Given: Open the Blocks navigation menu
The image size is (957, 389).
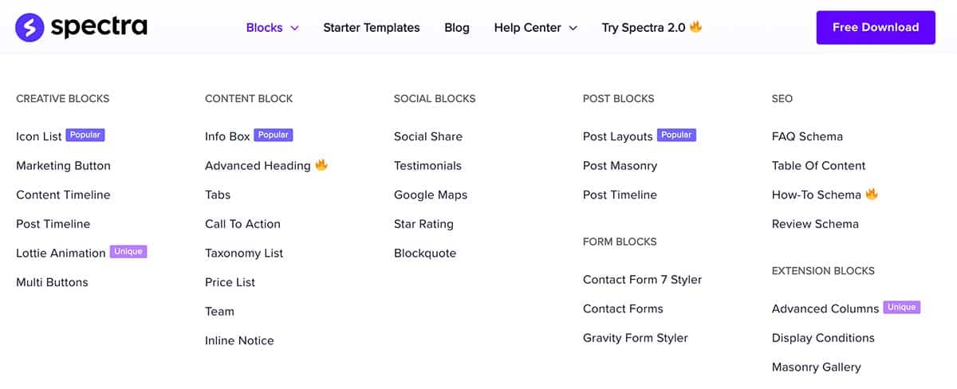Looking at the screenshot, I should coord(265,28).
